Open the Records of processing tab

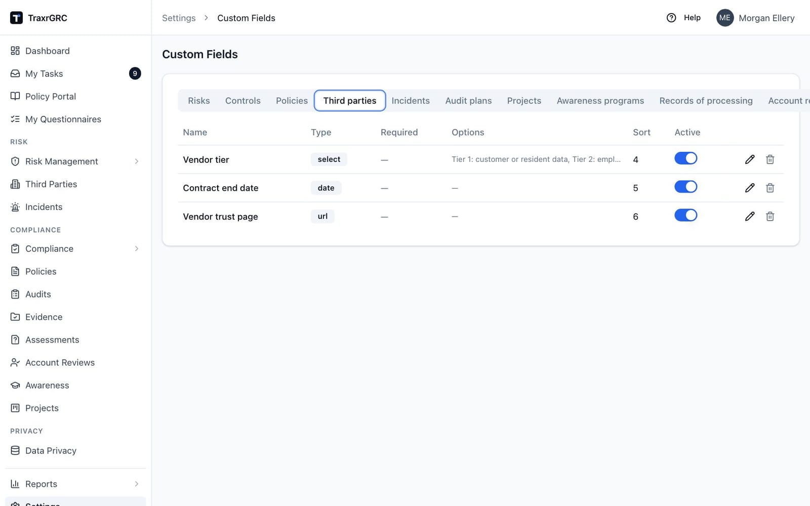coord(706,101)
